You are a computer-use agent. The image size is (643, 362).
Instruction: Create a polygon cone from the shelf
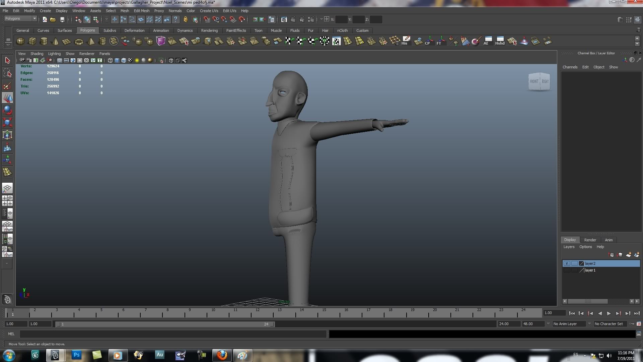click(x=55, y=41)
